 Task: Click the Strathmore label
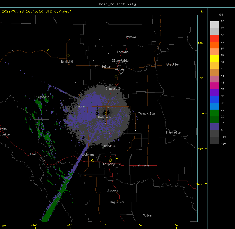(141, 165)
